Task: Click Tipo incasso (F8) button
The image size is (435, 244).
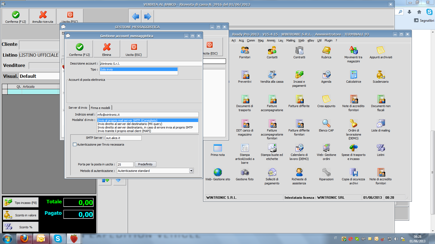Action: click(x=21, y=203)
